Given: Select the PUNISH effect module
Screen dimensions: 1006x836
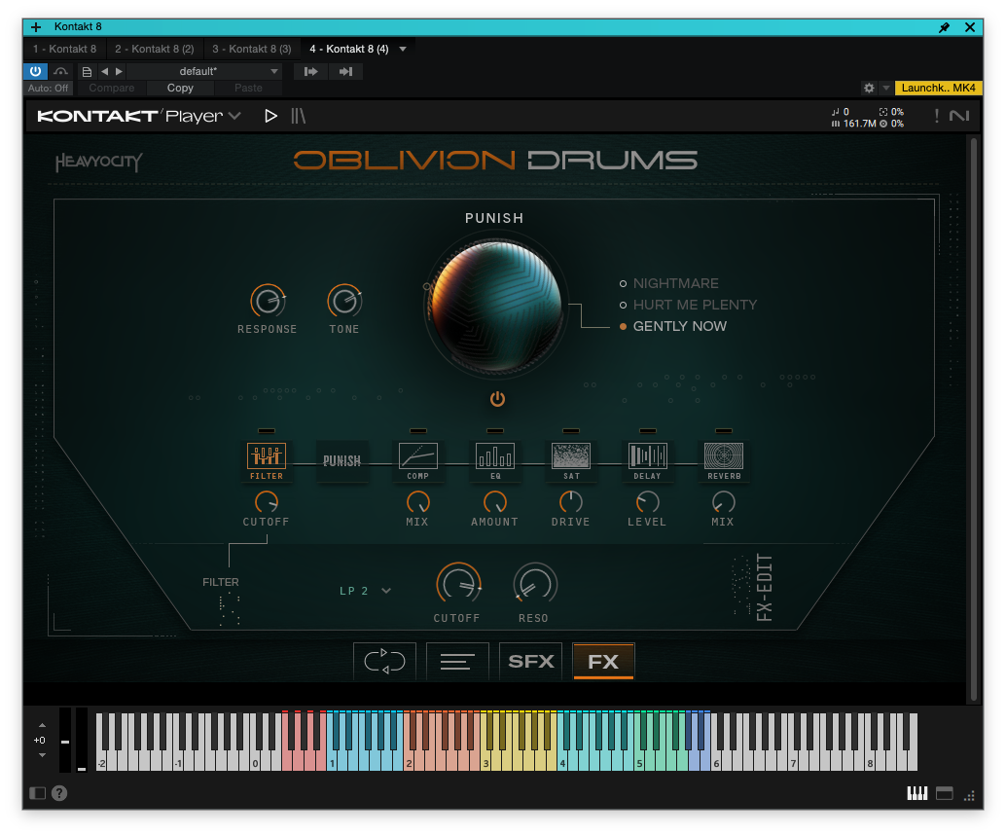Looking at the screenshot, I should point(341,460).
